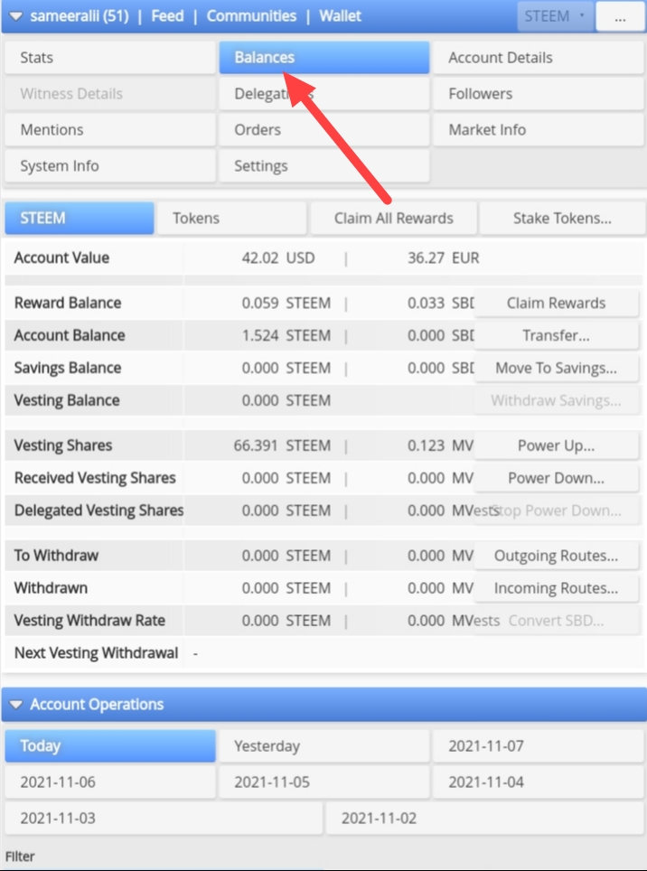Open the ellipsis menu button
This screenshot has width=647, height=871.
point(620,16)
